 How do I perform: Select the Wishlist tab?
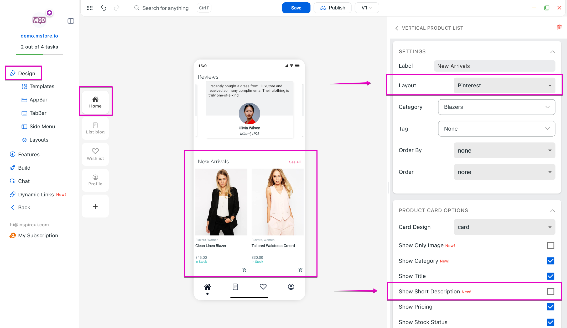coord(95,154)
